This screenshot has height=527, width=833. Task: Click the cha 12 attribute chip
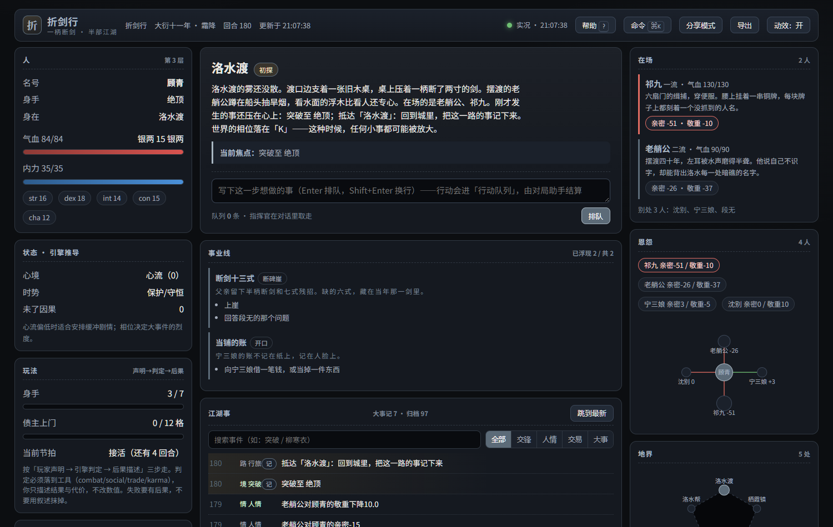coord(39,217)
